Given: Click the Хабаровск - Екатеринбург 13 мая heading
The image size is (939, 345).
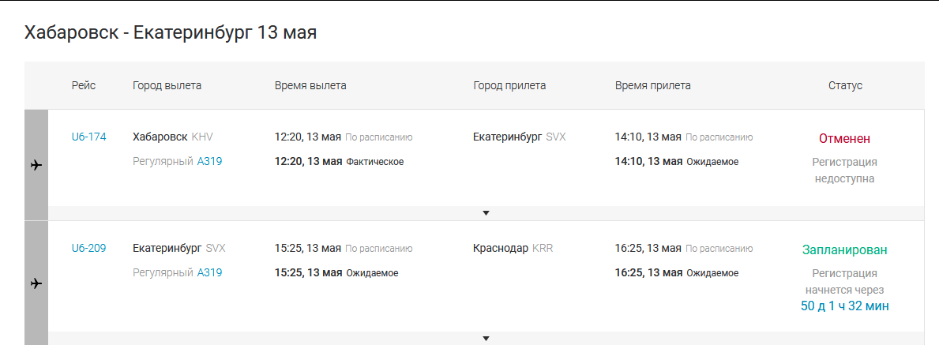Looking at the screenshot, I should coord(171,32).
